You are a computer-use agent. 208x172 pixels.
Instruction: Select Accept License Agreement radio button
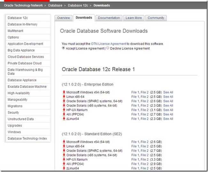(x=63, y=48)
